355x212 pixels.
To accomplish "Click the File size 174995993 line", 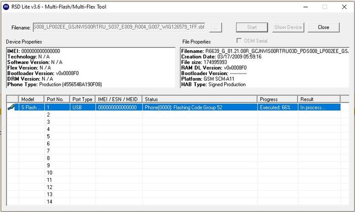I will [204, 62].
